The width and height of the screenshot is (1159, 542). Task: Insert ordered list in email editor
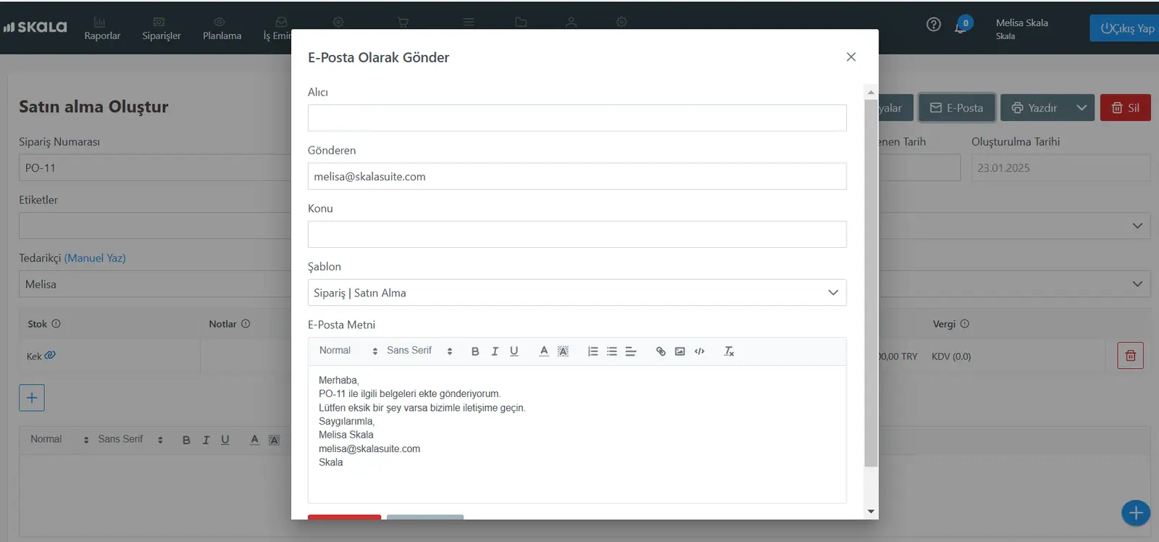[593, 351]
